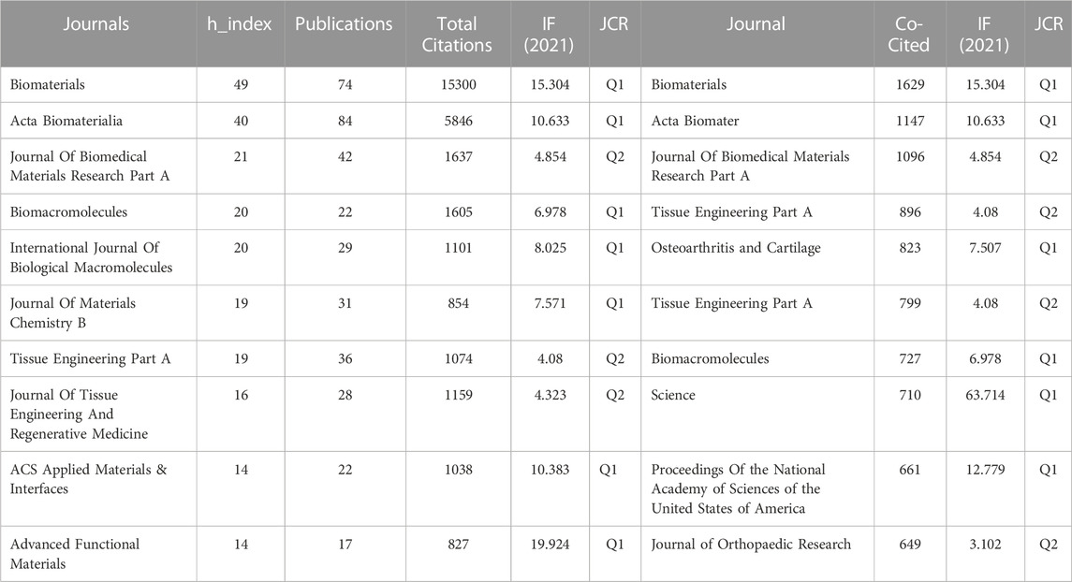Select the co-cited count 727
The image size is (1072, 582).
(x=910, y=358)
